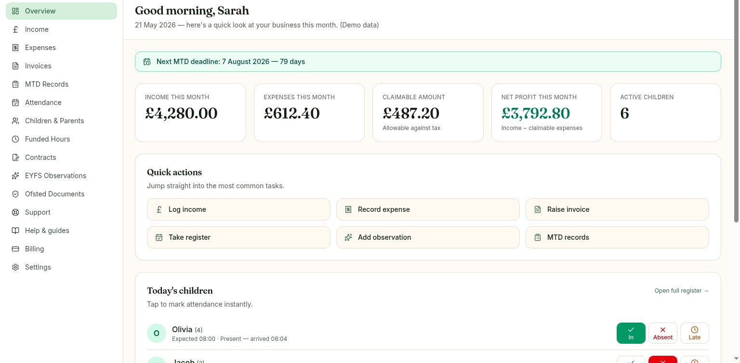Click Olivia's avatar circle with letter O

[157, 333]
